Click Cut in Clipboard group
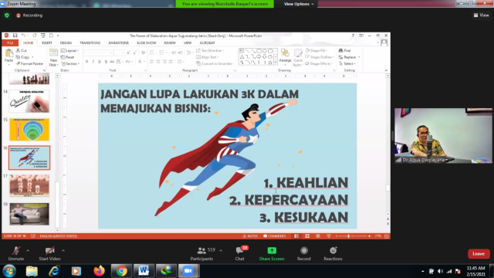The image size is (494, 278). [x=22, y=50]
